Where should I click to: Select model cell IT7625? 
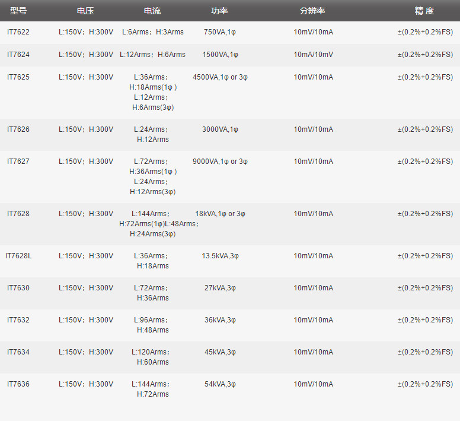tap(18, 77)
